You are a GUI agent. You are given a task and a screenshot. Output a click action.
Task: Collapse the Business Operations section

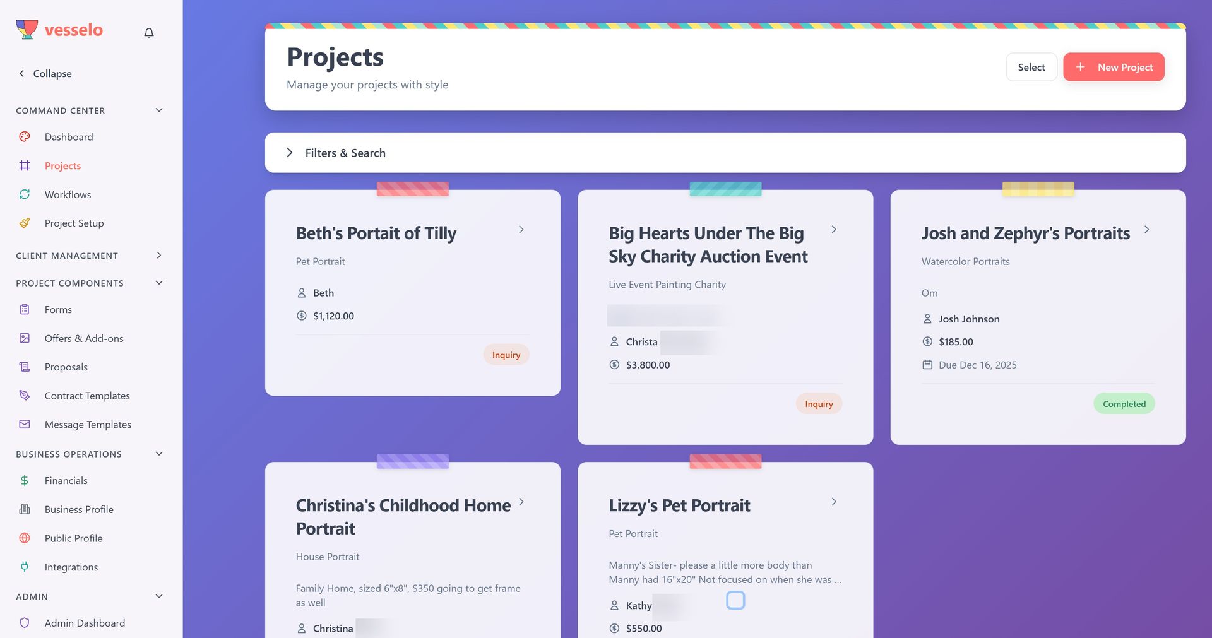(159, 454)
